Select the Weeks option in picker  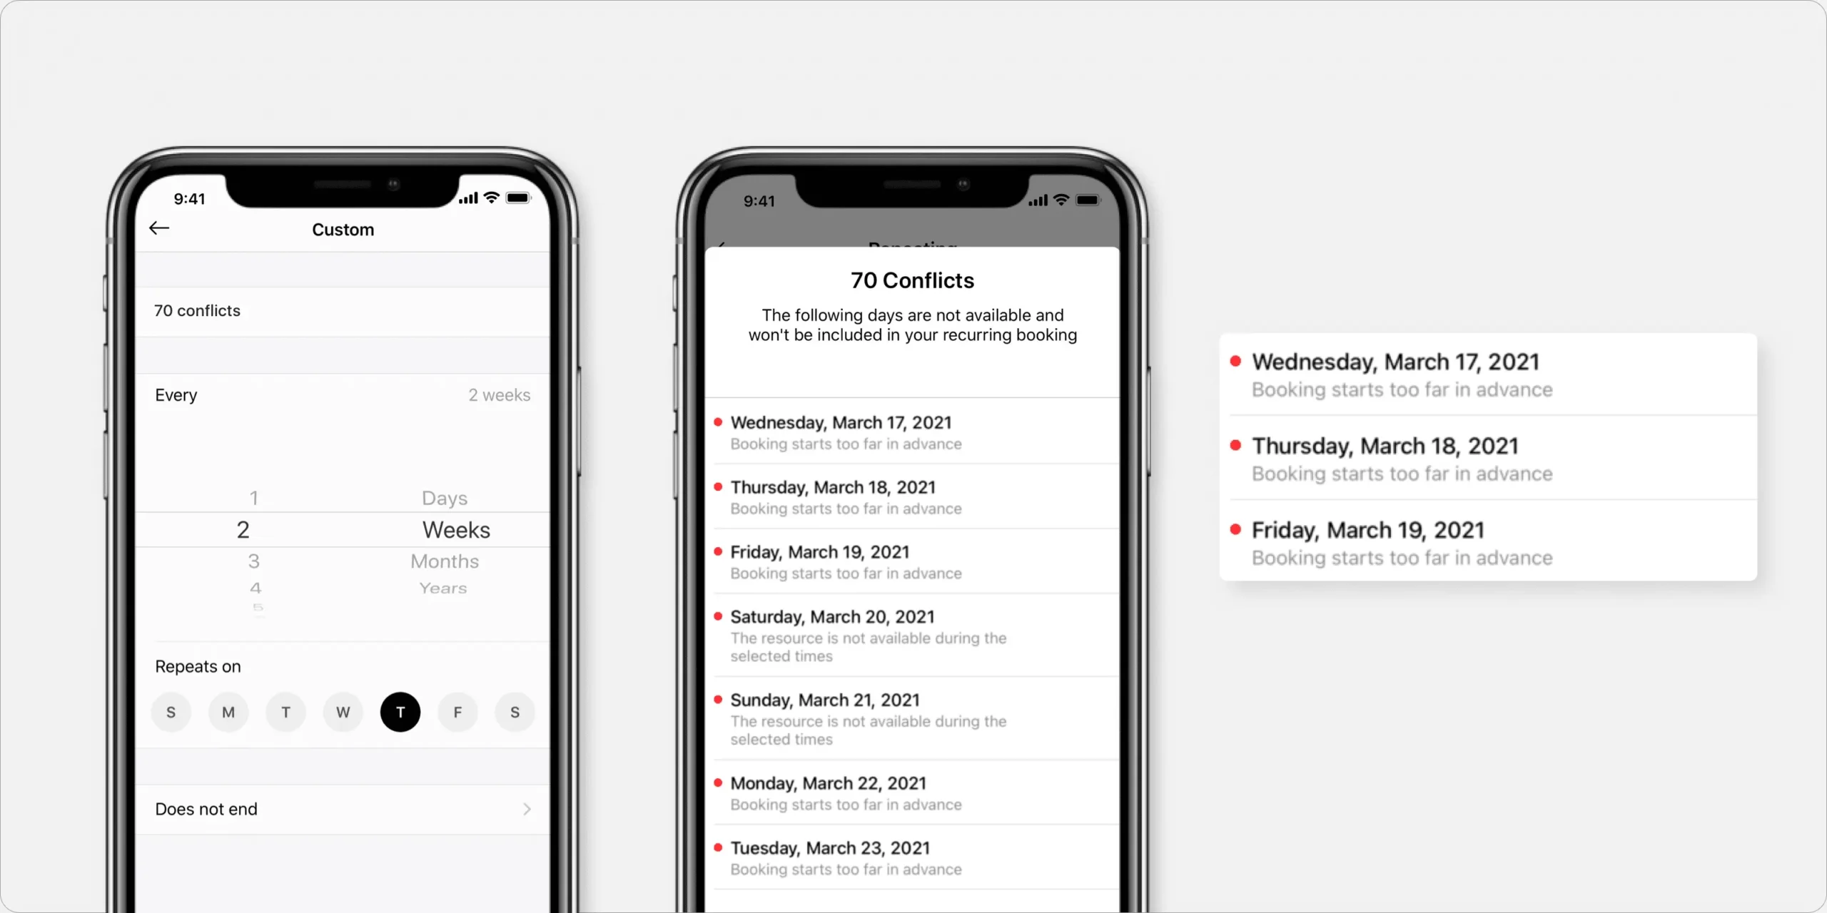(455, 529)
